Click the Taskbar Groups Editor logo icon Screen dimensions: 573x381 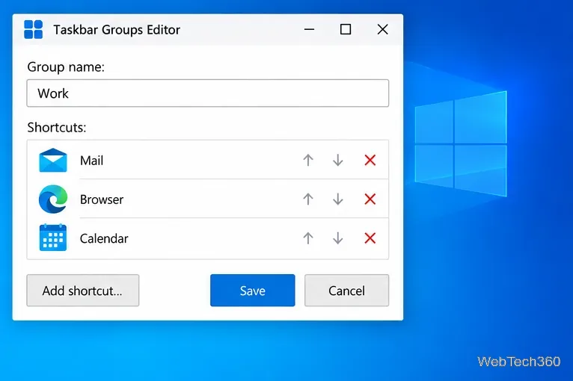tap(33, 30)
